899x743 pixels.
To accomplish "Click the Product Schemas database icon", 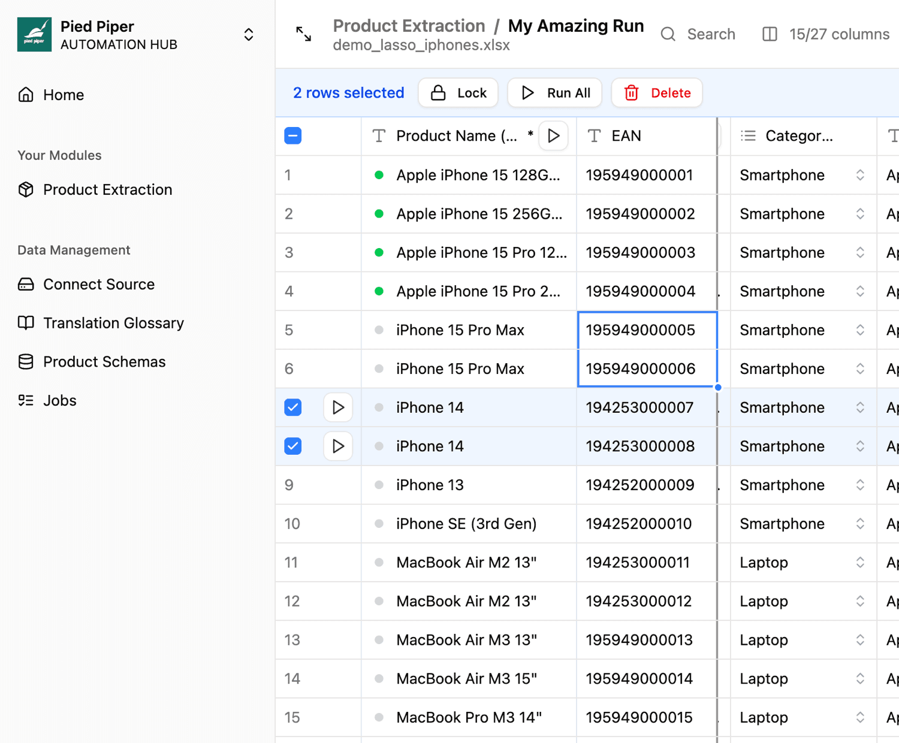I will [26, 361].
